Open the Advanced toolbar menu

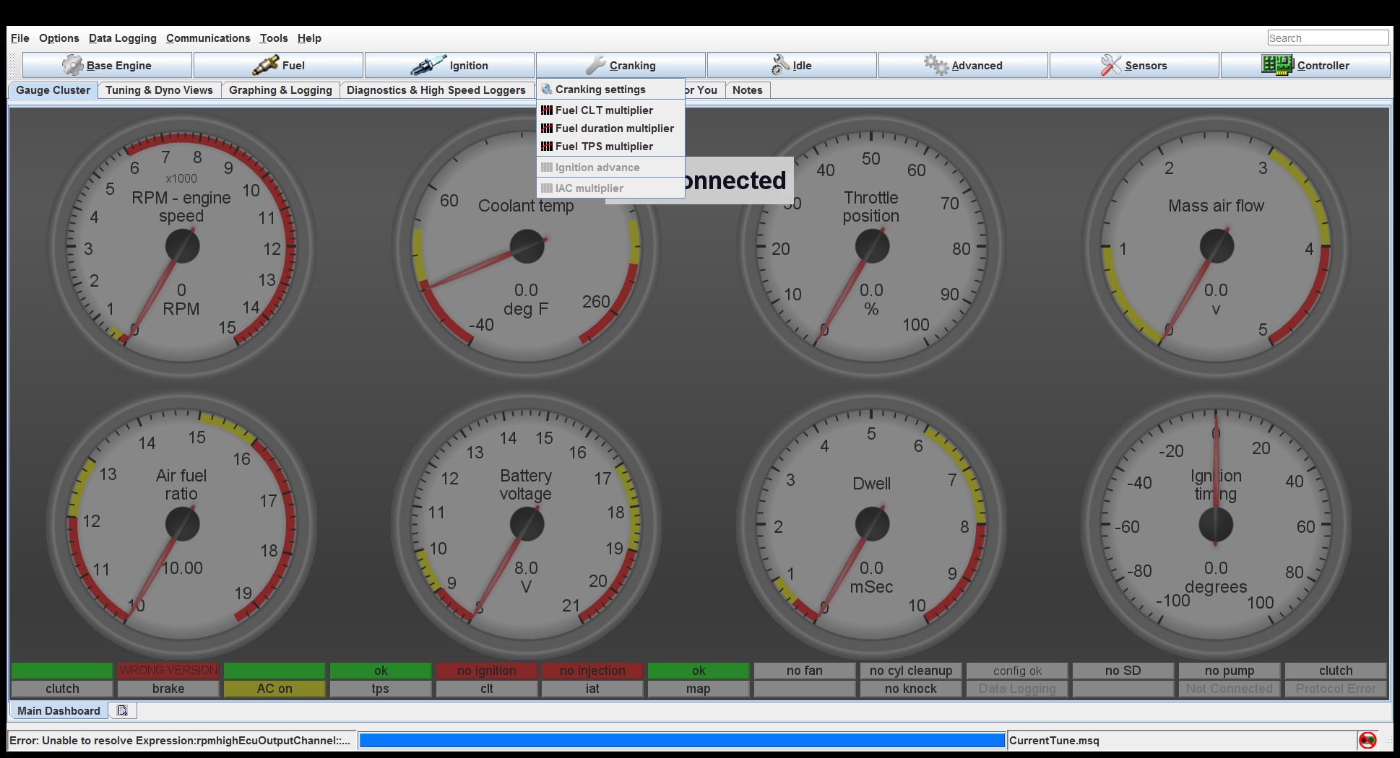tap(963, 65)
